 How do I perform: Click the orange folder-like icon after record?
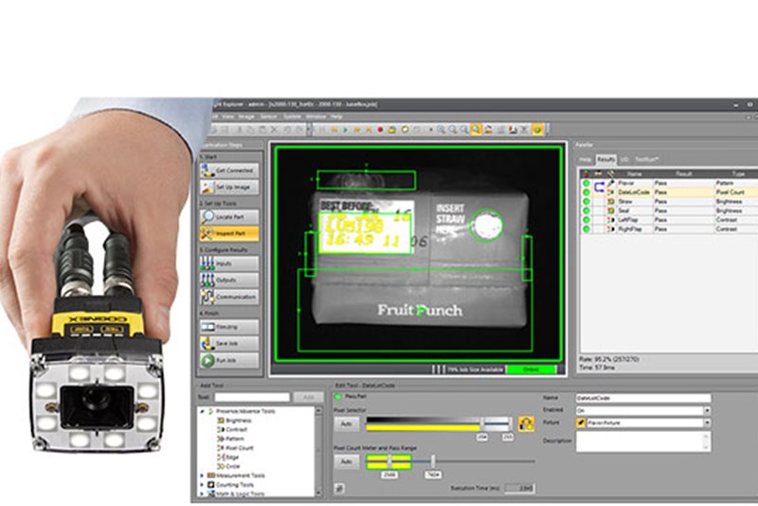(392, 130)
